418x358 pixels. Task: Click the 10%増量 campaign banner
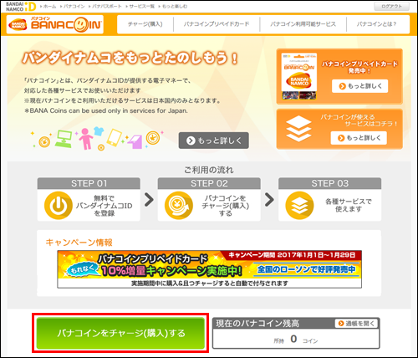(209, 269)
